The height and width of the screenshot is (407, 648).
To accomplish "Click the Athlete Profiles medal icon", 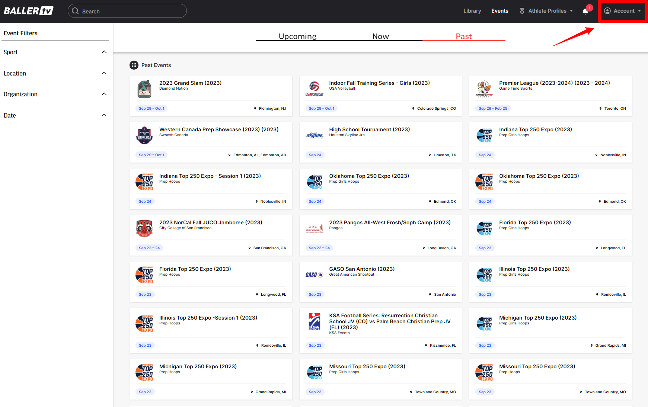I will click(522, 11).
